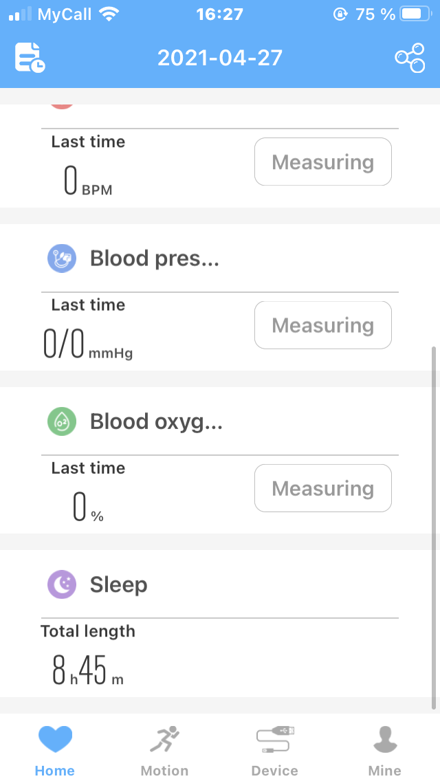
Task: Tap the battery indicator in status bar
Action: coord(414,14)
